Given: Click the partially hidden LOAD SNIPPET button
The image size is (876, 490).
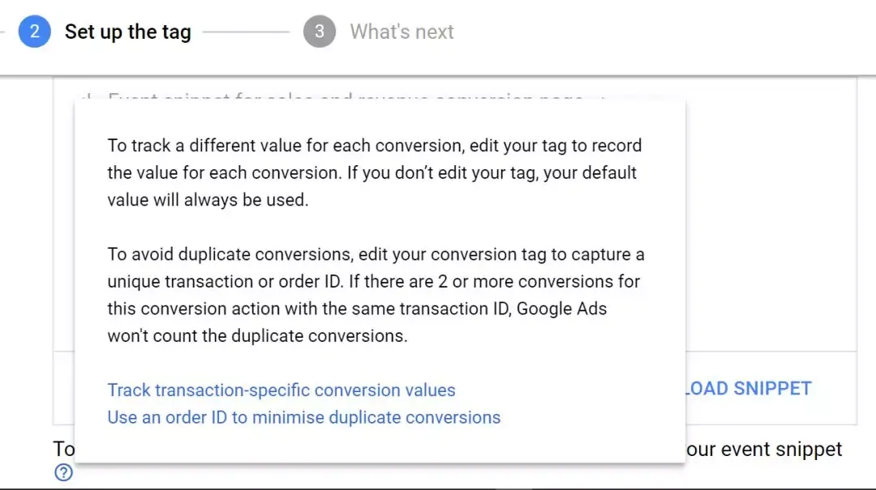Looking at the screenshot, I should pos(749,389).
